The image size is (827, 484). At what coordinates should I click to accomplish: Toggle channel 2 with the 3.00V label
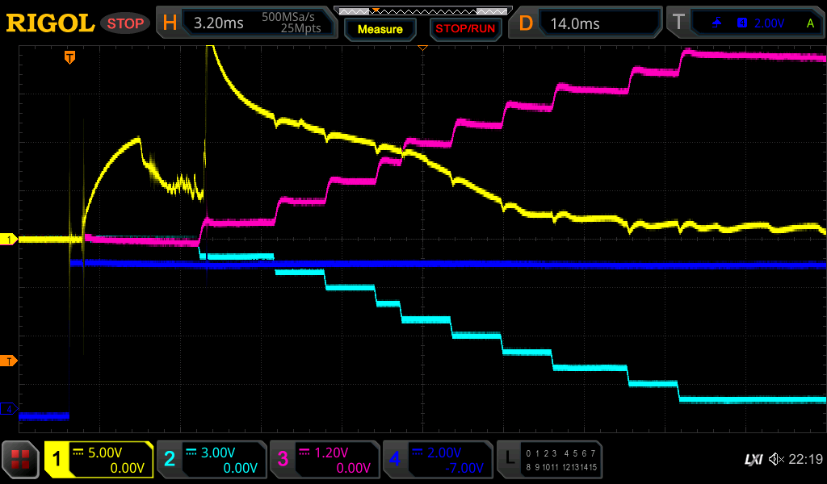(x=212, y=460)
